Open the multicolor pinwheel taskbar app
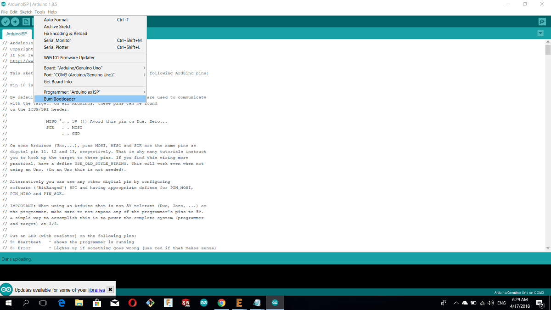This screenshot has height=310, width=551. 150,303
